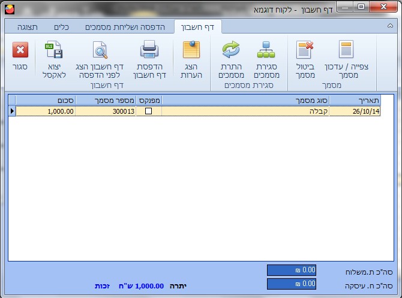The image size is (402, 298).
Task: Print using הדפסת דף חשבון icon
Action: pyautogui.click(x=148, y=50)
